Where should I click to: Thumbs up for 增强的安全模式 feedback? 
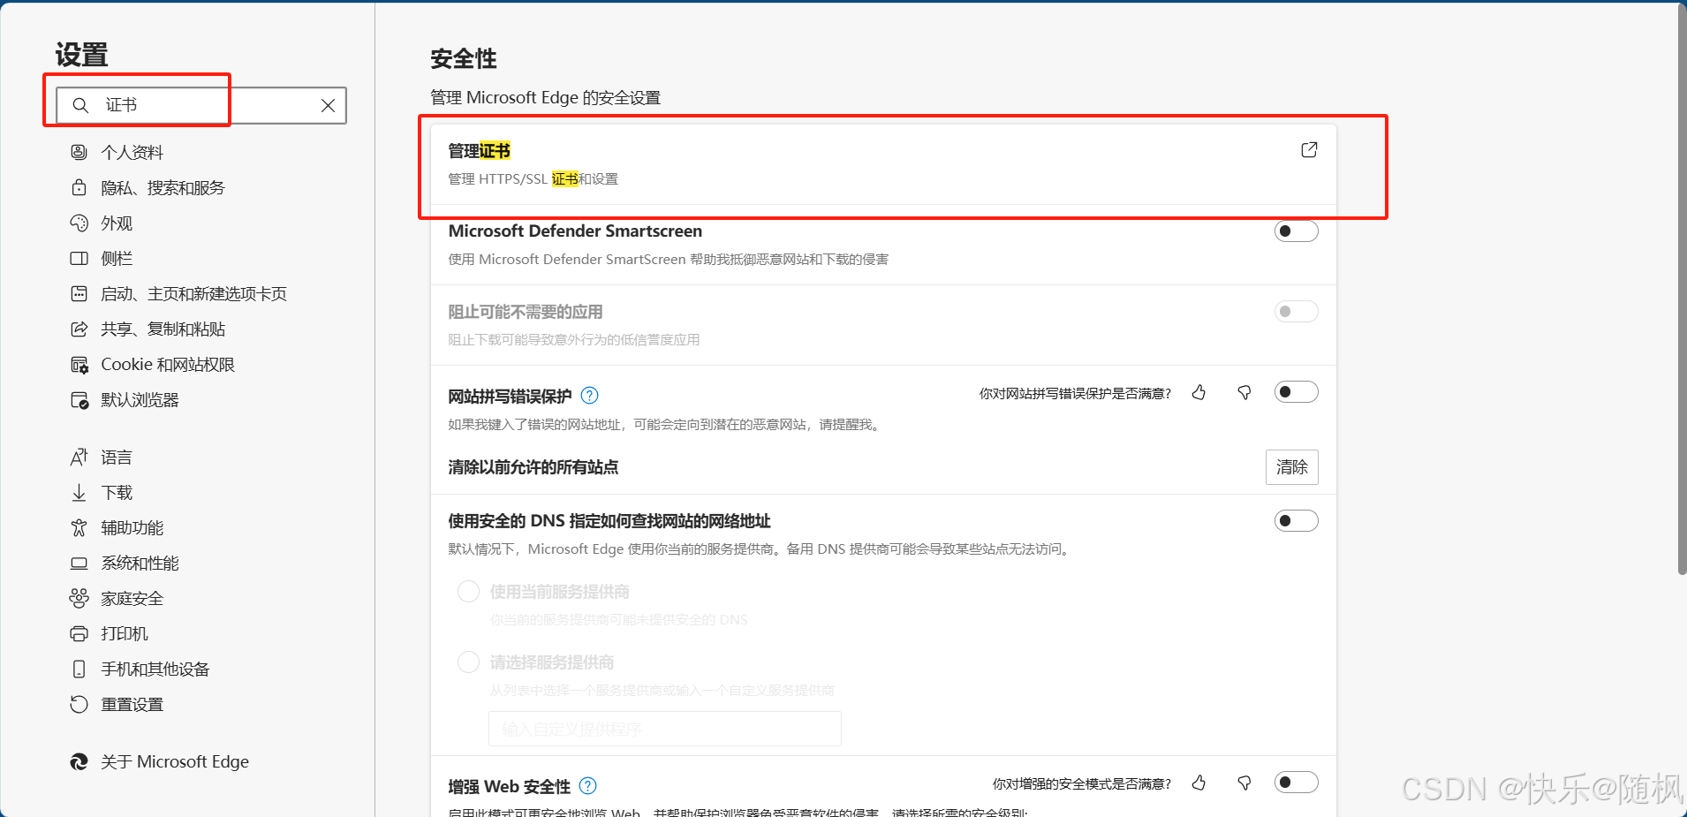tap(1199, 783)
